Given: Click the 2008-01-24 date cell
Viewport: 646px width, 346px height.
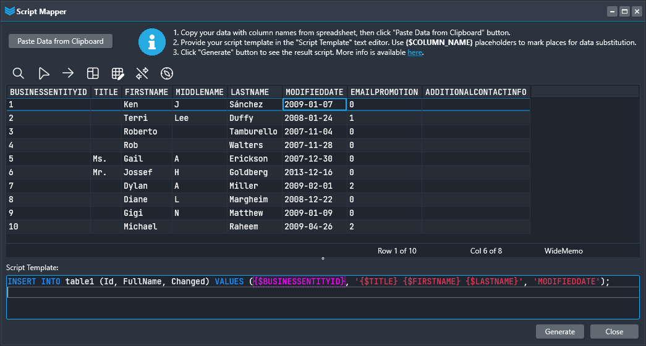Looking at the screenshot, I should click(315, 118).
